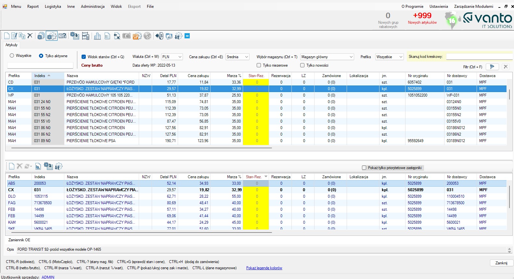This screenshot has height=279, width=514.
Task: Click the Zamknij button
Action: point(501,263)
